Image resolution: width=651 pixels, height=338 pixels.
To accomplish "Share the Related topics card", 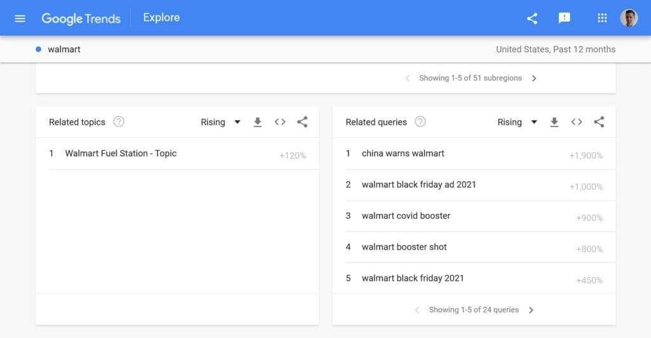I will (303, 122).
